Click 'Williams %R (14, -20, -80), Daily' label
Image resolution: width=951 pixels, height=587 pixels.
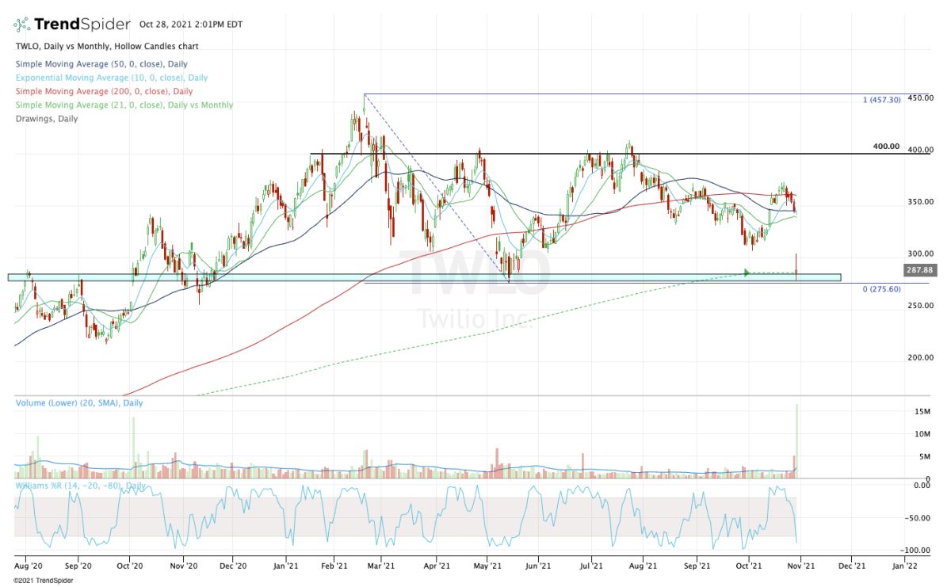pos(82,485)
